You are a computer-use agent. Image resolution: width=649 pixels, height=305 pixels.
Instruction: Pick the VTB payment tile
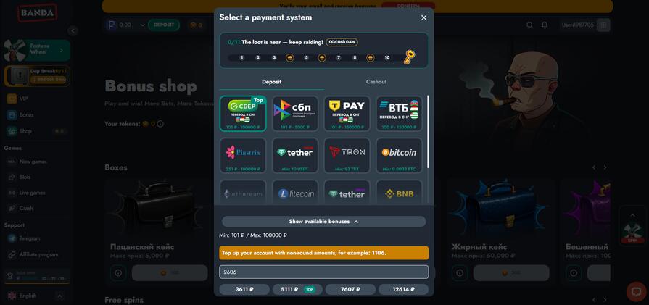[399, 114]
